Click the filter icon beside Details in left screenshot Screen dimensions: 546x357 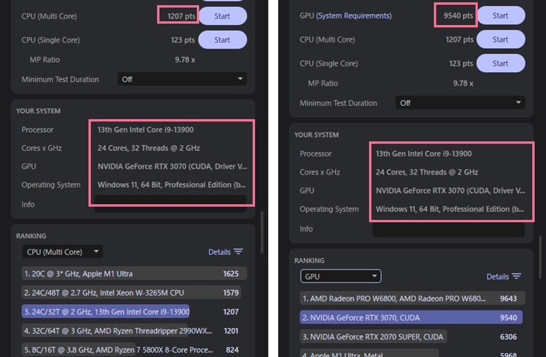point(238,252)
